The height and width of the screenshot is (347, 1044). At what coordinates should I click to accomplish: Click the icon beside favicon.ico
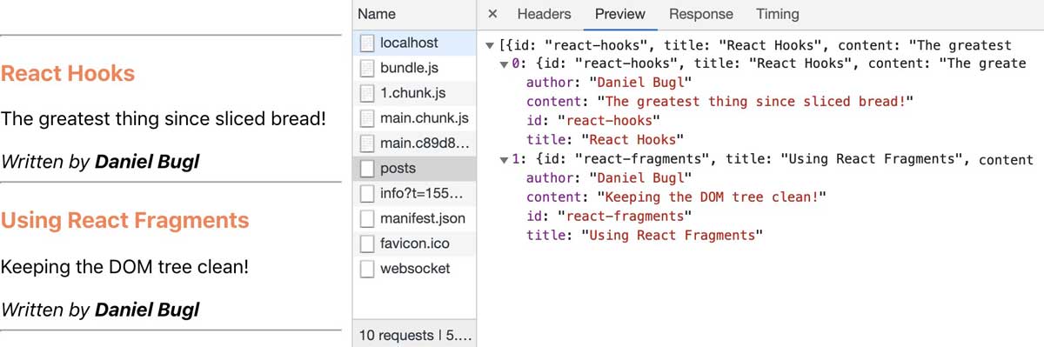click(x=367, y=244)
